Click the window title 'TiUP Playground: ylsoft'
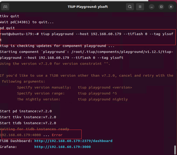The width and height of the screenshot is (177, 155). click(88, 7)
